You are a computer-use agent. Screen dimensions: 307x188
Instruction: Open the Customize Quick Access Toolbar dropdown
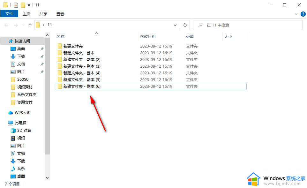tap(29, 5)
